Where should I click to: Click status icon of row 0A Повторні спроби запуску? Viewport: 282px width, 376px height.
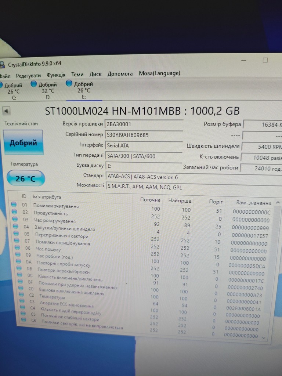19,261
